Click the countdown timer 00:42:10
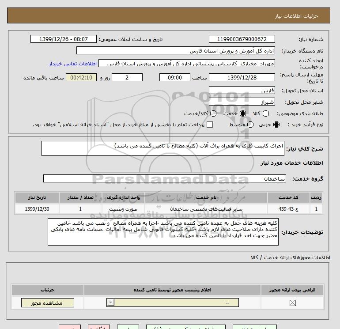Image resolution: width=340 pixels, height=329 pixels. (81, 77)
